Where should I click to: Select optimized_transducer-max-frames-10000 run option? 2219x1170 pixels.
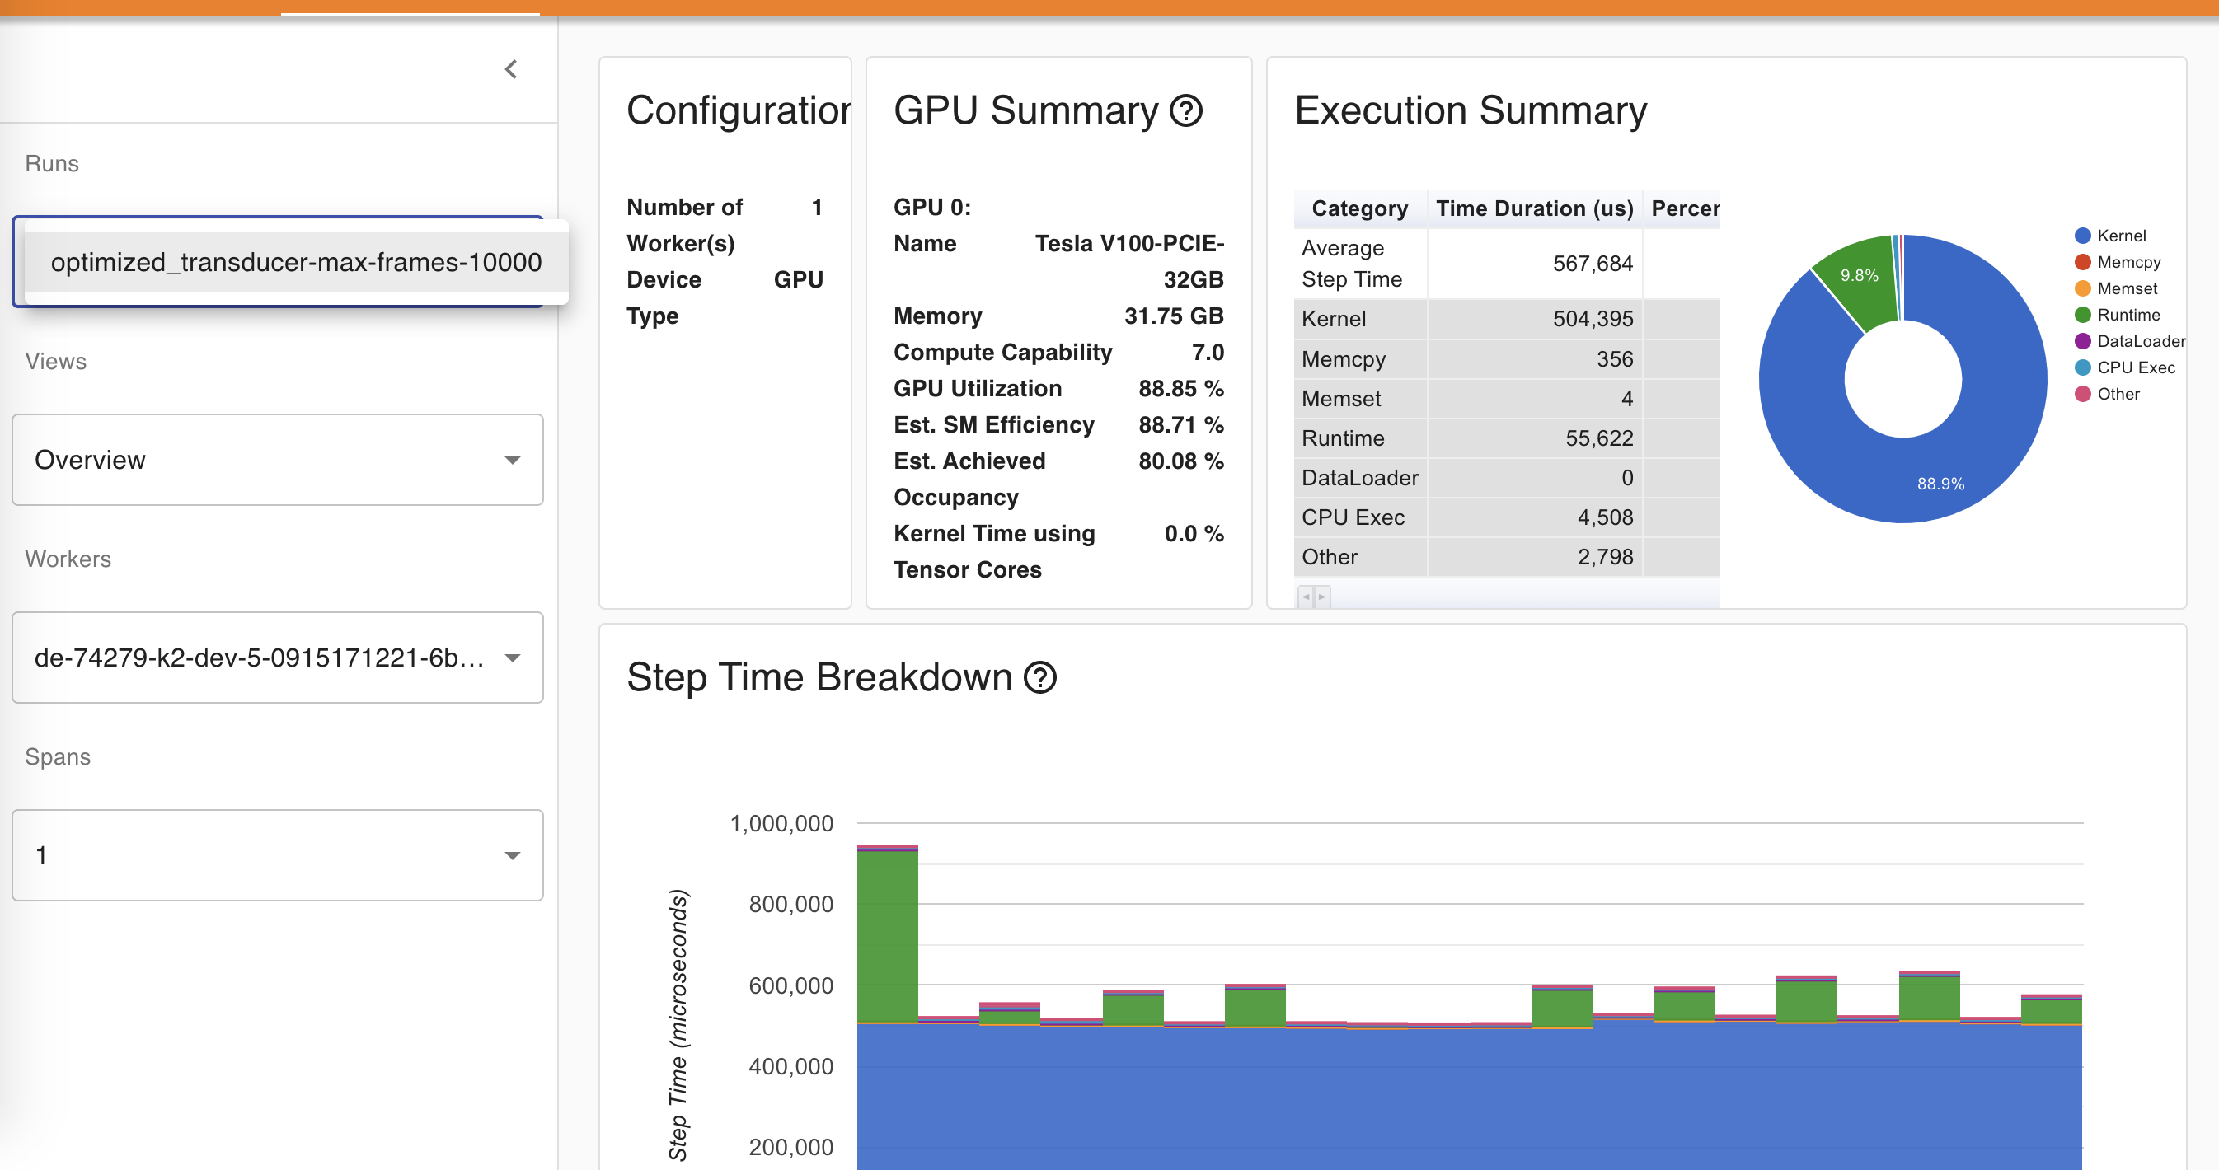295,262
